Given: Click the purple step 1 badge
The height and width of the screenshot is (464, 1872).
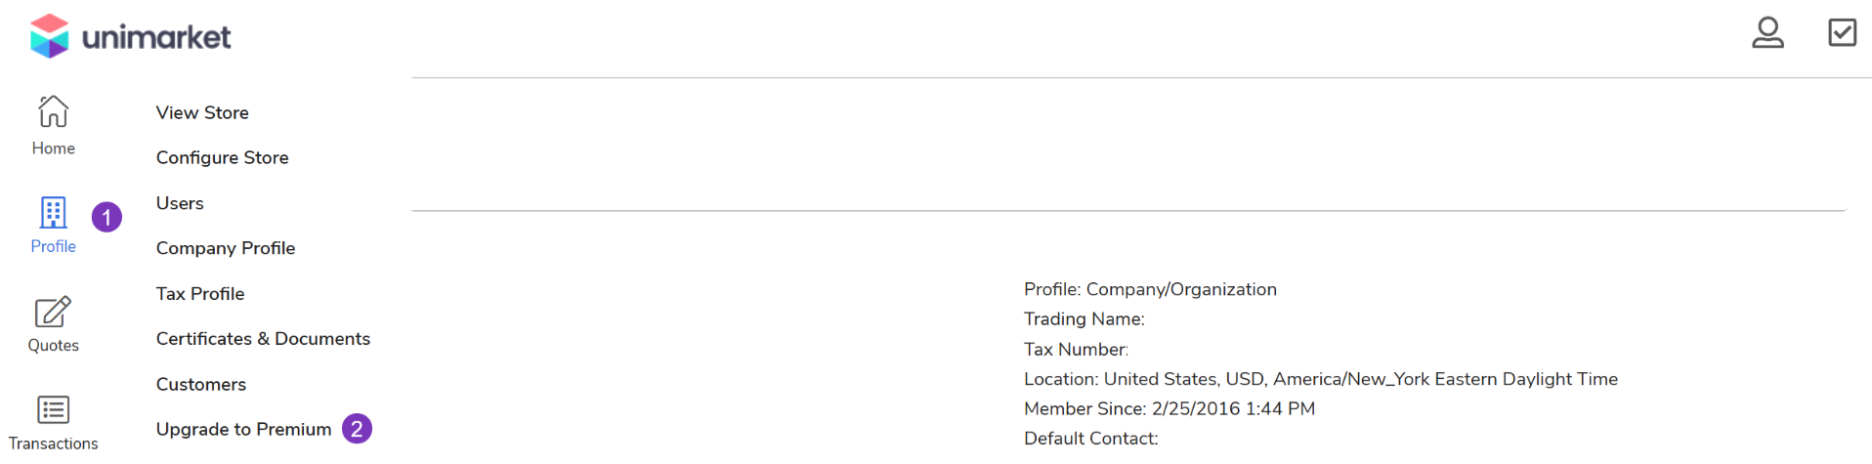Looking at the screenshot, I should (x=106, y=217).
